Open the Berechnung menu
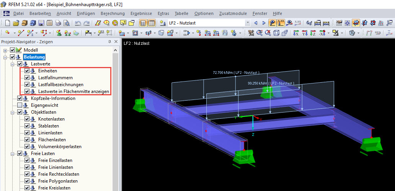The image size is (395, 191). click(x=113, y=13)
